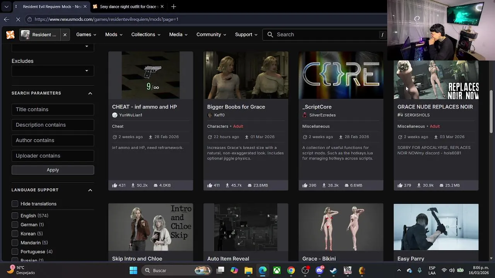Viewport: 495px width, 278px height.
Task: Open Easy Parry mod page
Action: (411, 259)
